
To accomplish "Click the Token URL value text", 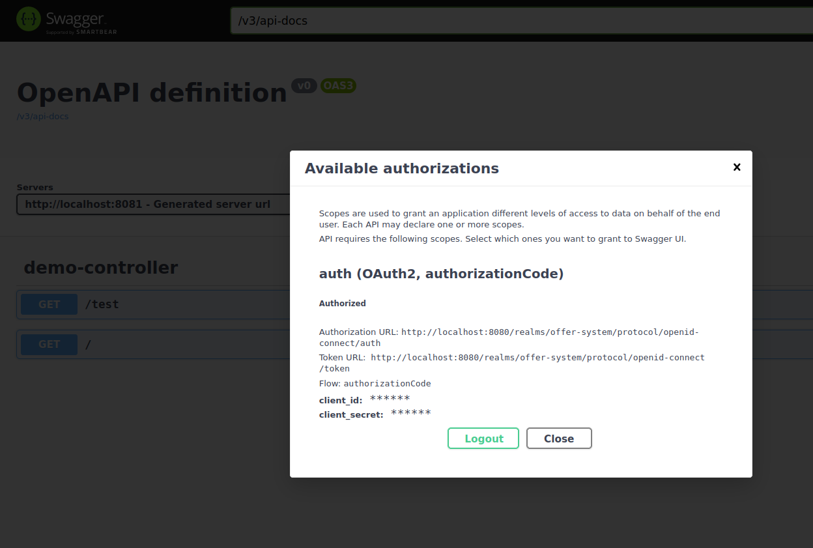I will click(x=537, y=358).
